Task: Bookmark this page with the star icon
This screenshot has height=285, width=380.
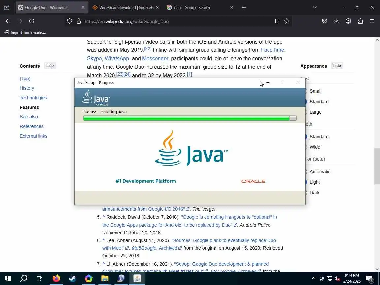Action: pos(287,21)
